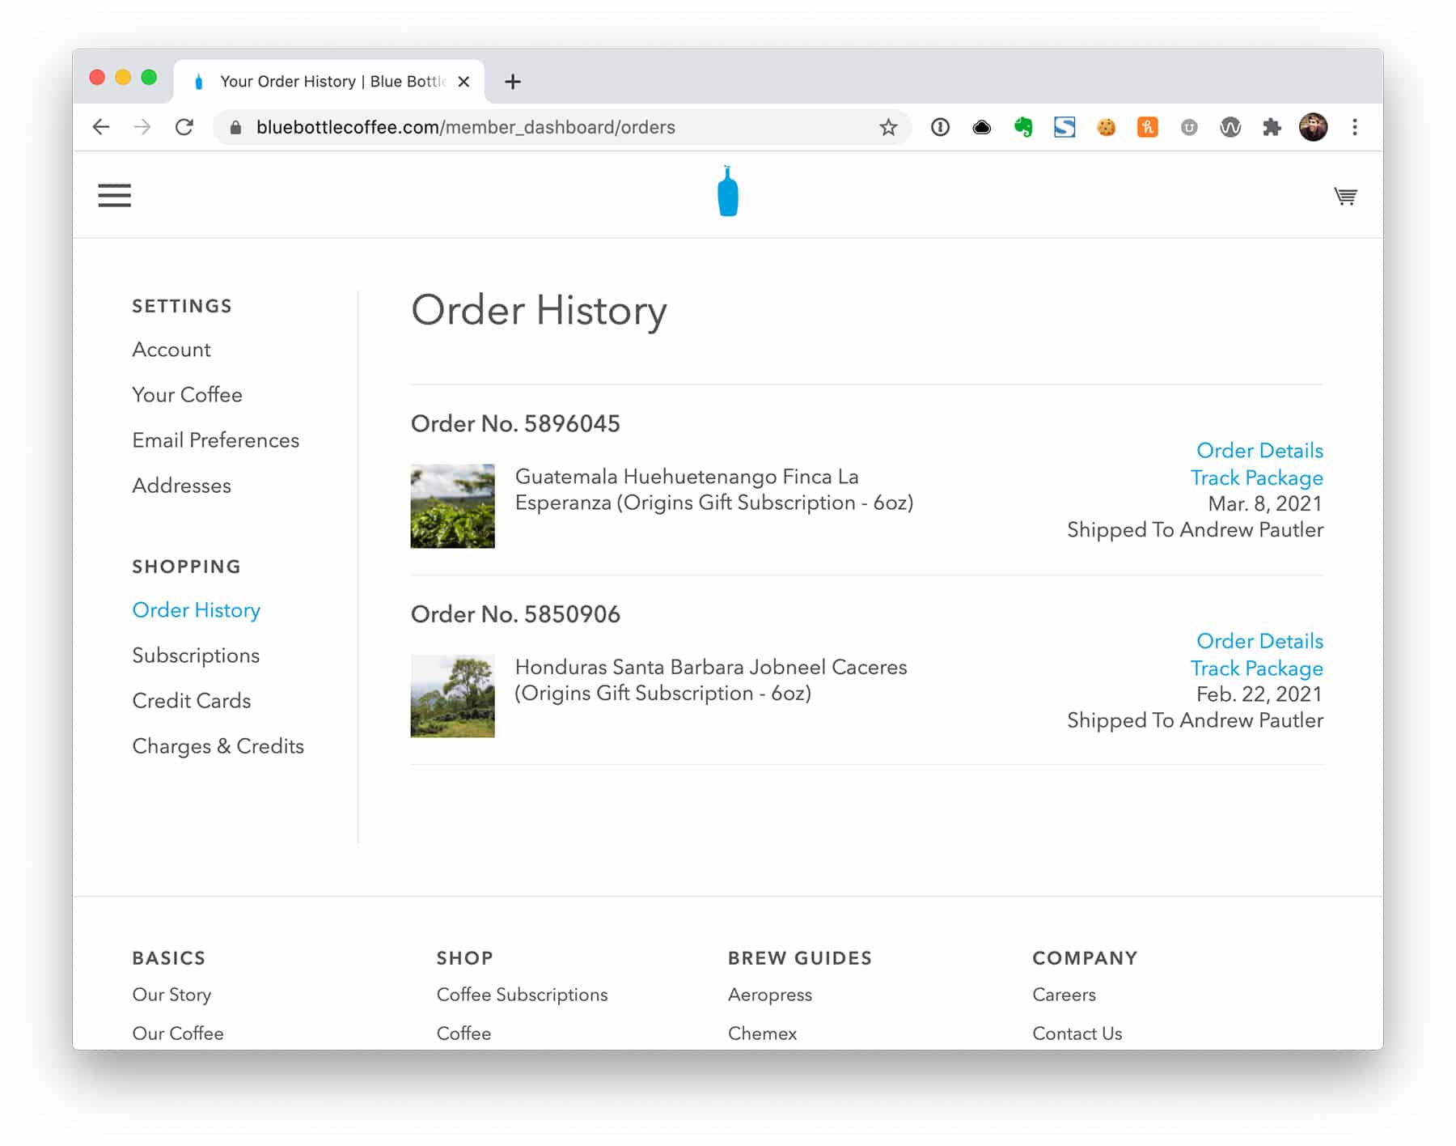Maximize window with the green button
The height and width of the screenshot is (1146, 1456).
click(149, 78)
